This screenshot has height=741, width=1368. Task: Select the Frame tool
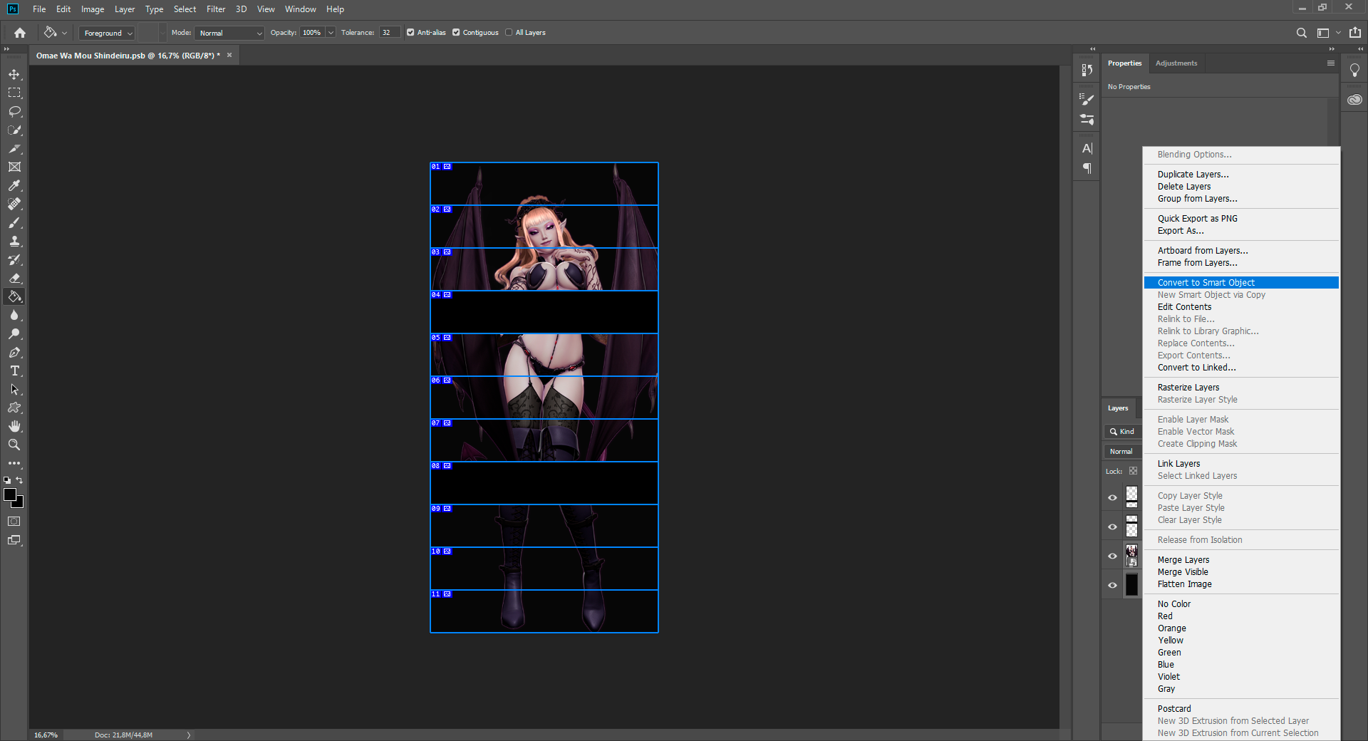click(14, 167)
